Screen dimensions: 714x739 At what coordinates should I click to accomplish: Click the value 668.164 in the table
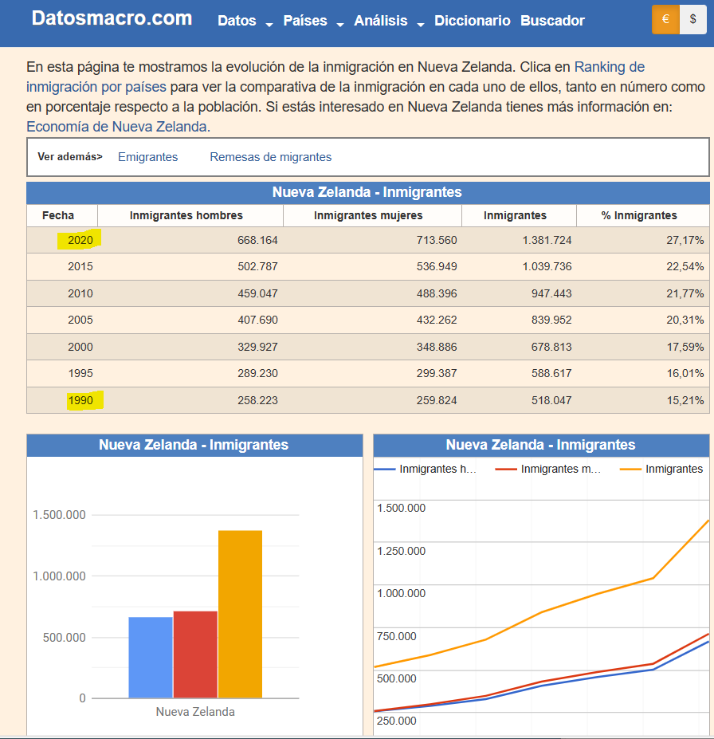[257, 241]
